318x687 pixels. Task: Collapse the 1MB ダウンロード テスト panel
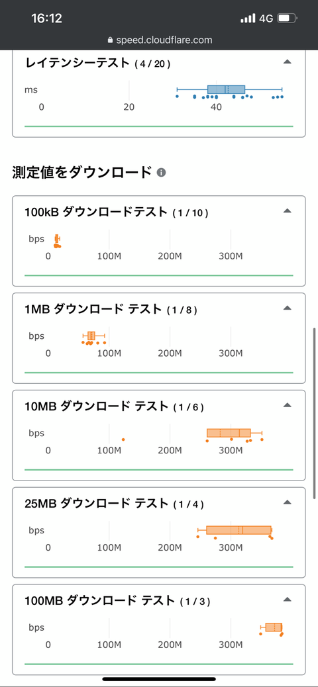point(288,308)
